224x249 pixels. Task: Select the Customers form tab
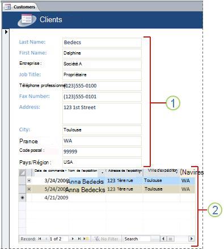point(20,7)
